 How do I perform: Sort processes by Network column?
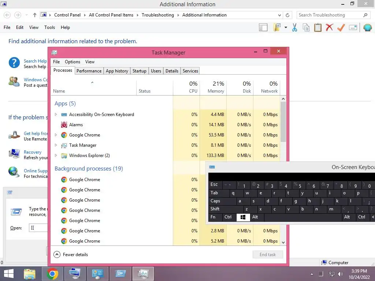[267, 87]
